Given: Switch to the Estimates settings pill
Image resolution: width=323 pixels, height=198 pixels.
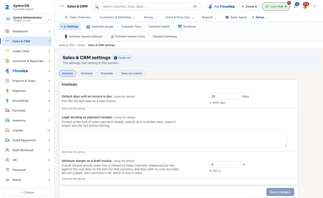Looking at the screenshot, I should [87, 73].
